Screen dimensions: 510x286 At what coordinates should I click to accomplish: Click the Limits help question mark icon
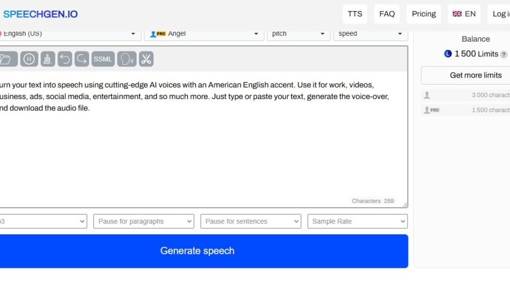504,55
